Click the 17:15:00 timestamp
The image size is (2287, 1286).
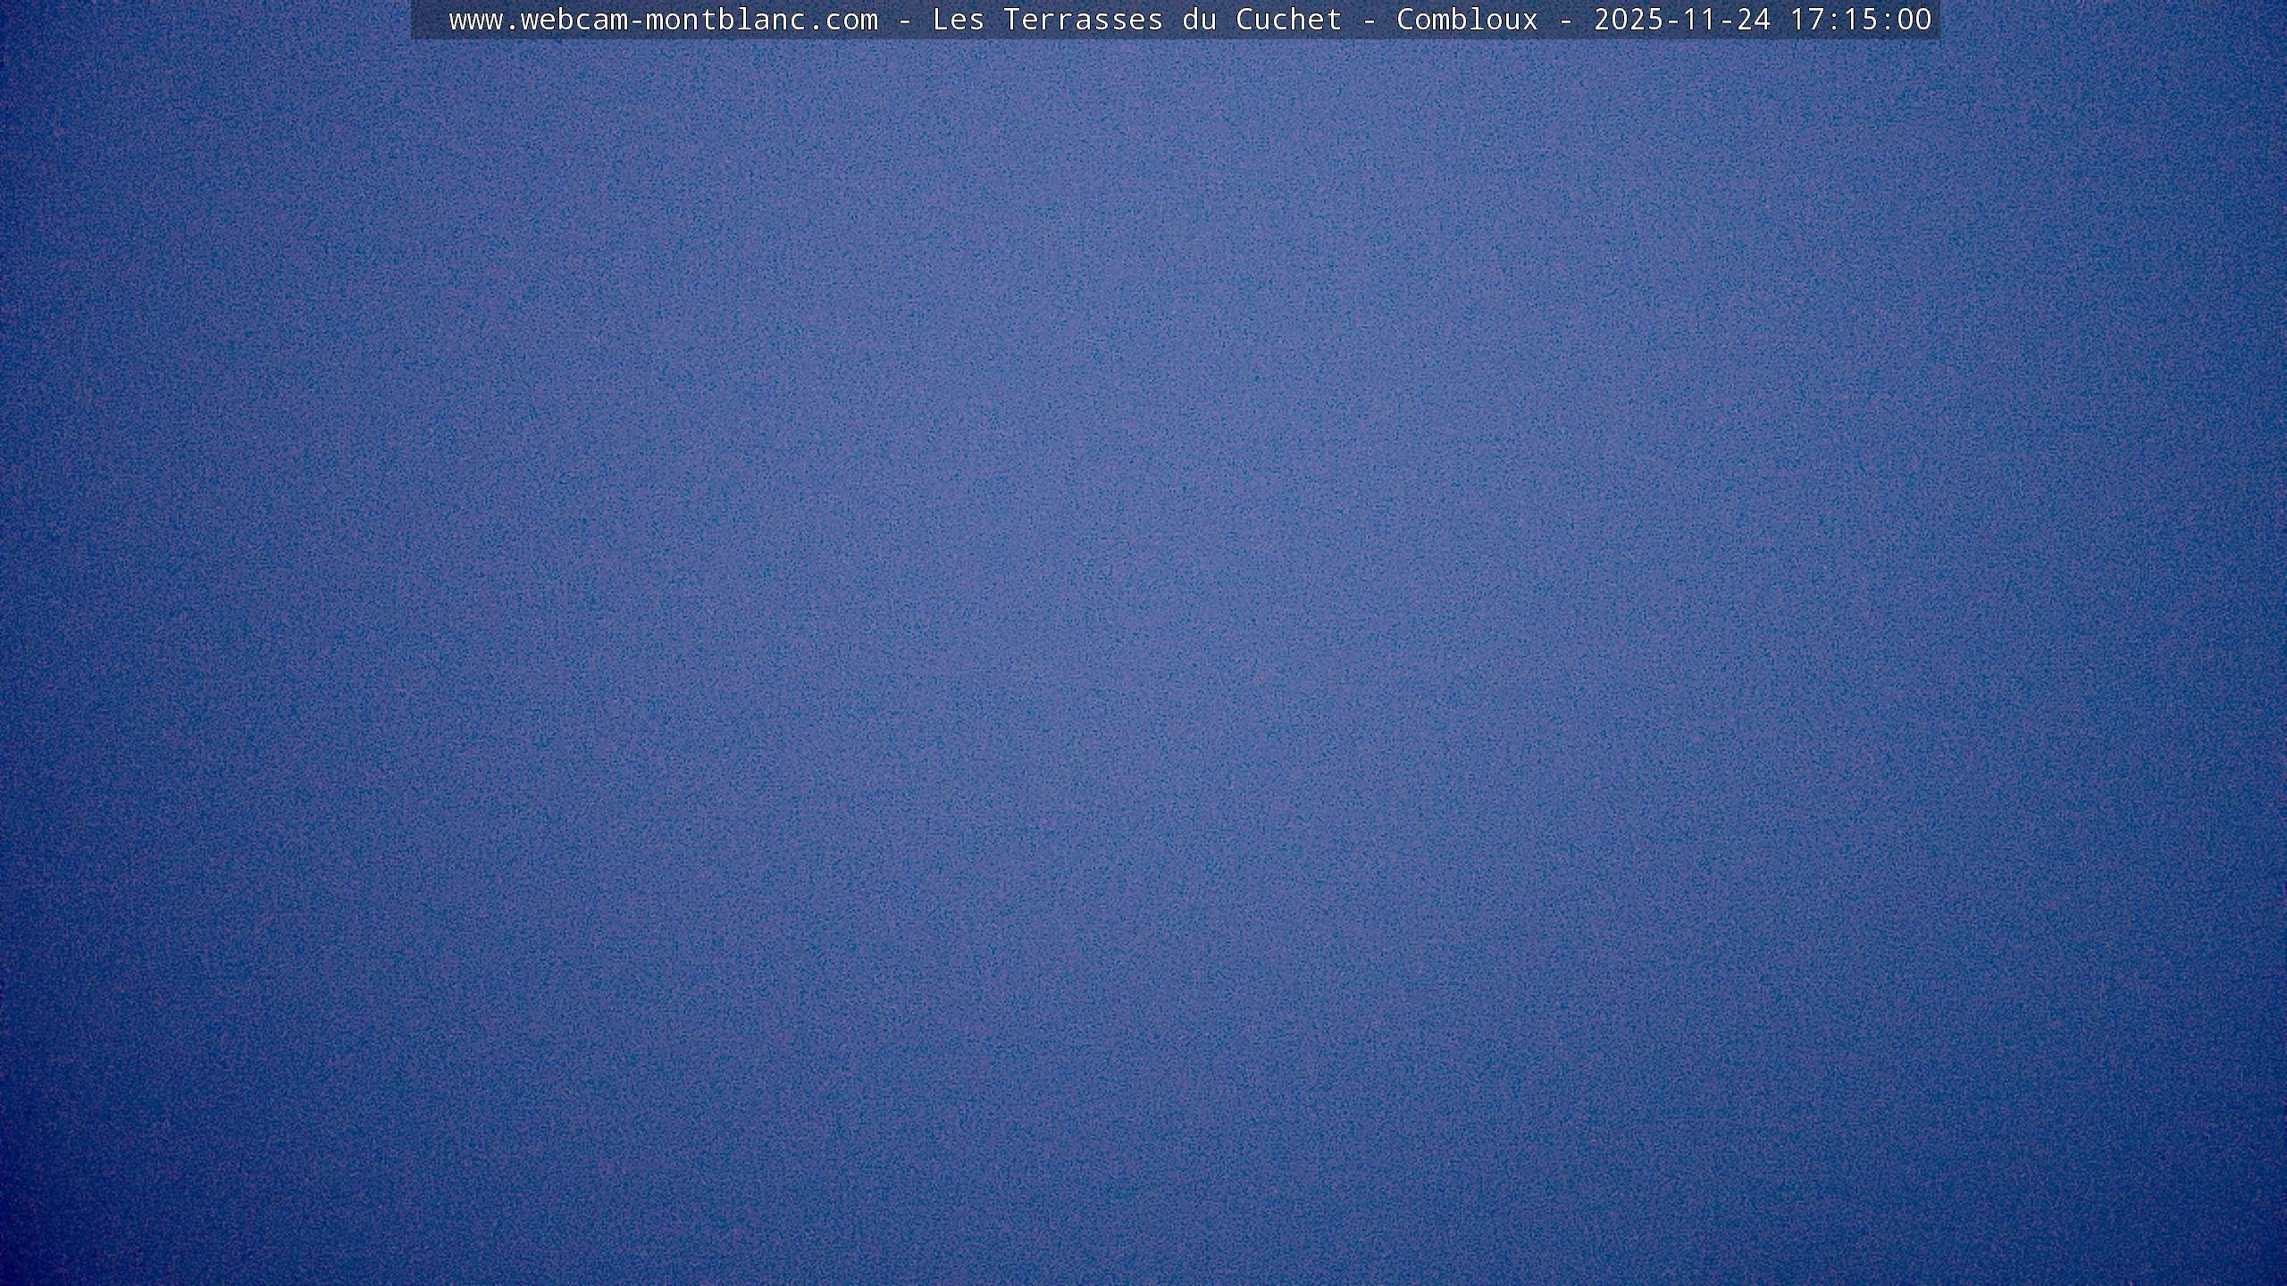[1860, 20]
